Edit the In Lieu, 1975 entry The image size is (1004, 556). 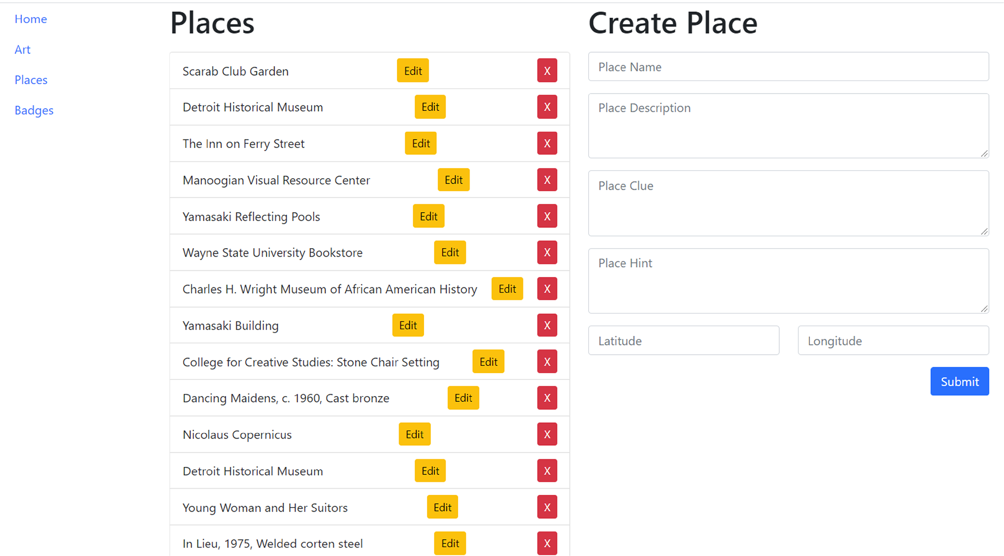pyautogui.click(x=450, y=543)
